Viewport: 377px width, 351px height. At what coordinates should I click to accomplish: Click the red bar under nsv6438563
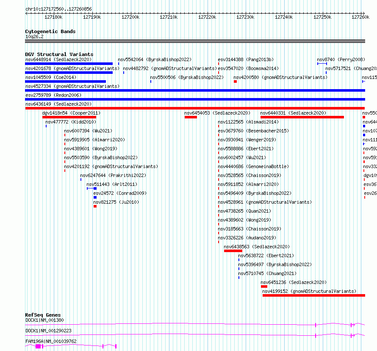(x=233, y=251)
